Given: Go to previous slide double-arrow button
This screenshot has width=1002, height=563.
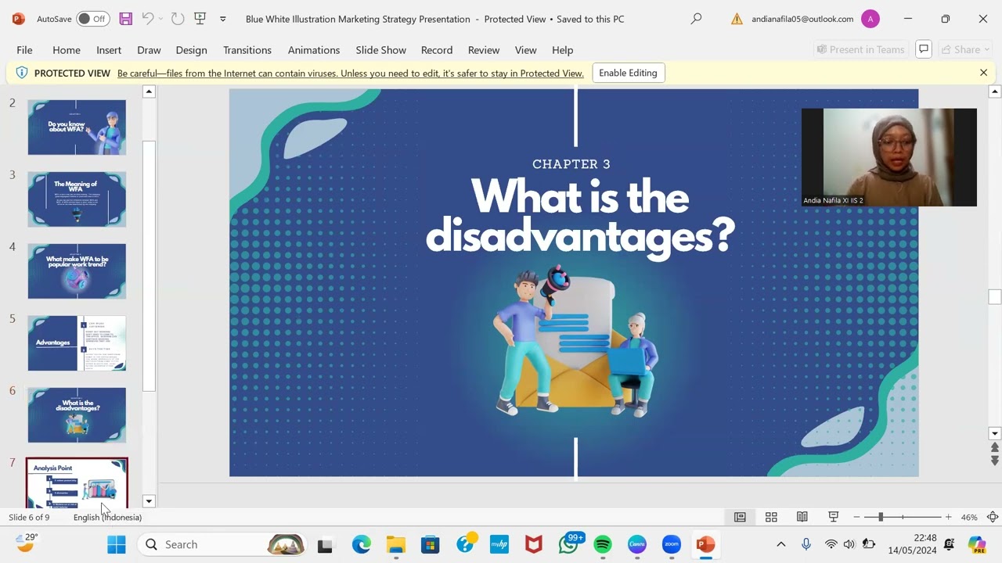Looking at the screenshot, I should [x=995, y=447].
